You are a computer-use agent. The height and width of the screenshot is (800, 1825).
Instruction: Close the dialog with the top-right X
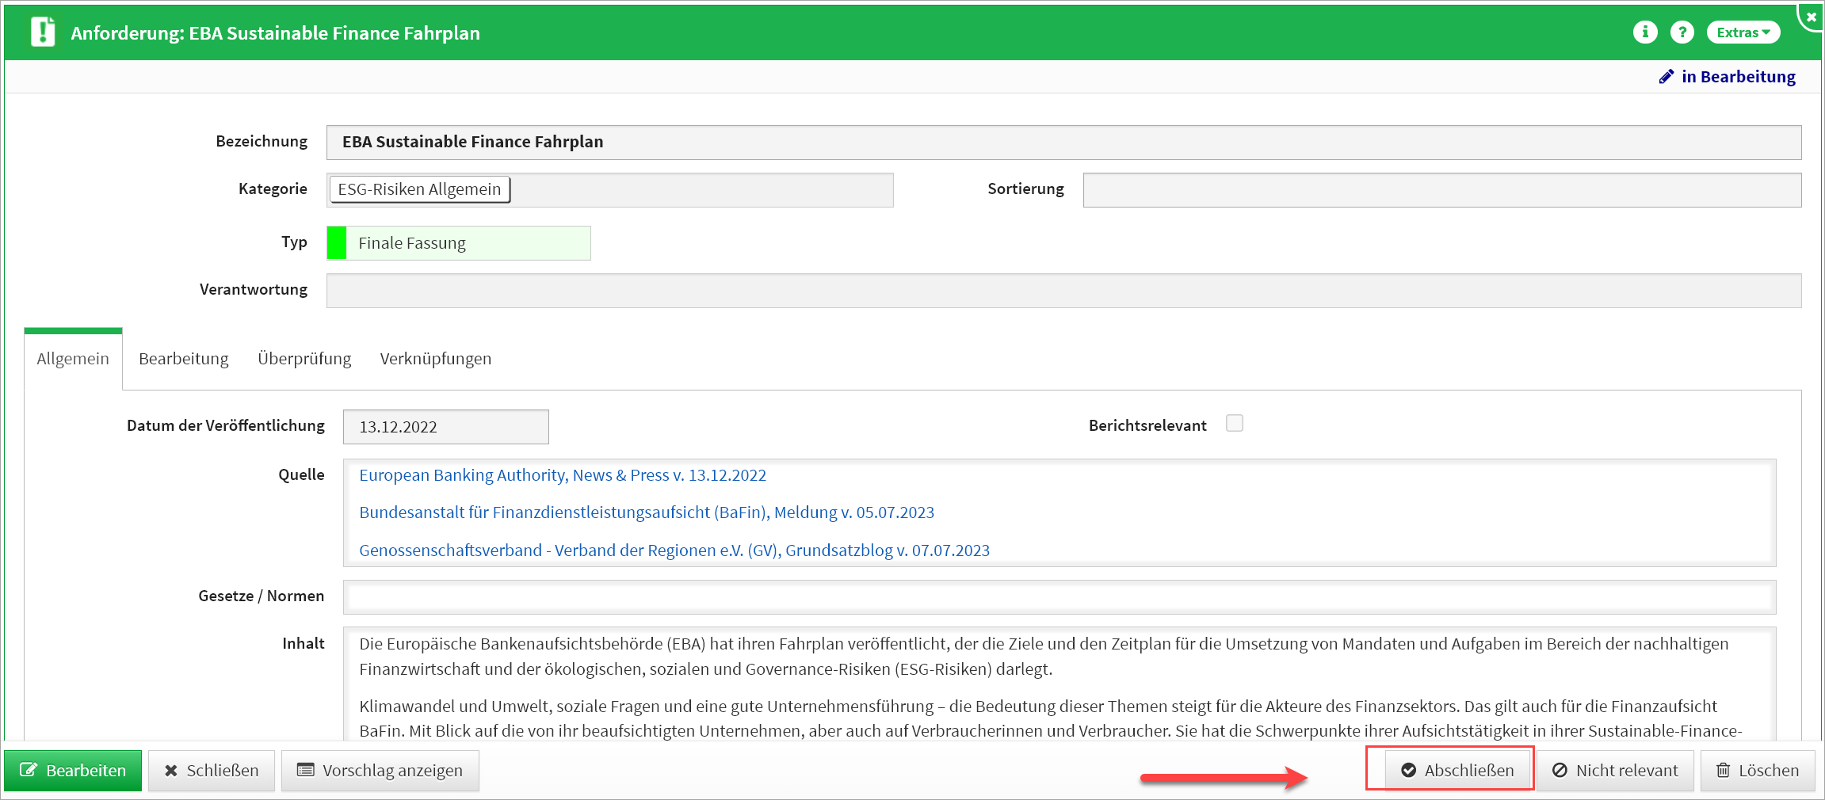(1811, 16)
